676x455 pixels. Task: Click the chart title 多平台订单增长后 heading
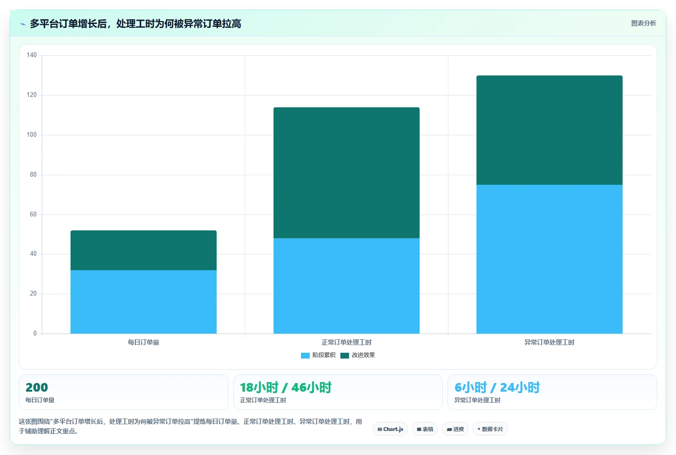click(135, 24)
